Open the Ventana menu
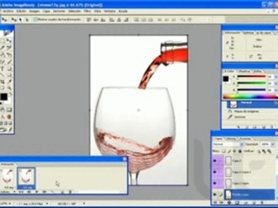Screen dimensions: 278x208 tap(109, 11)
